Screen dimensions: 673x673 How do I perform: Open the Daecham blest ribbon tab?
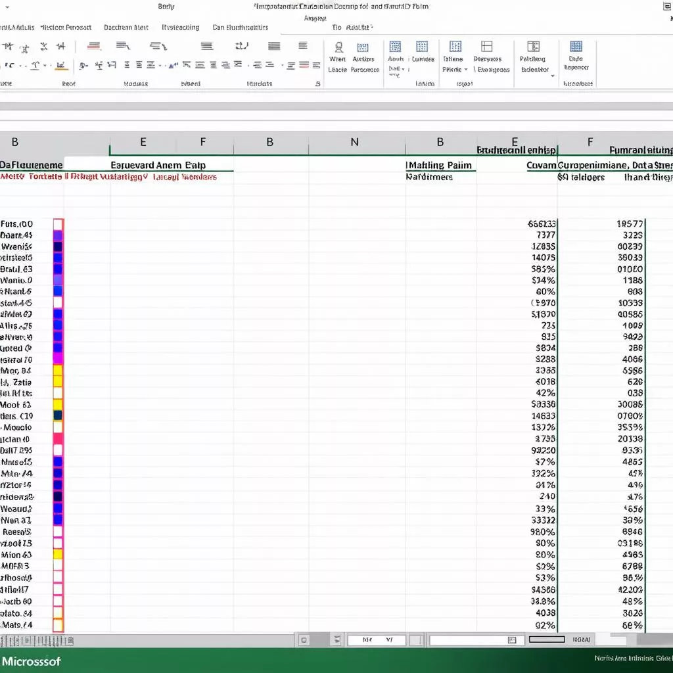pos(126,28)
